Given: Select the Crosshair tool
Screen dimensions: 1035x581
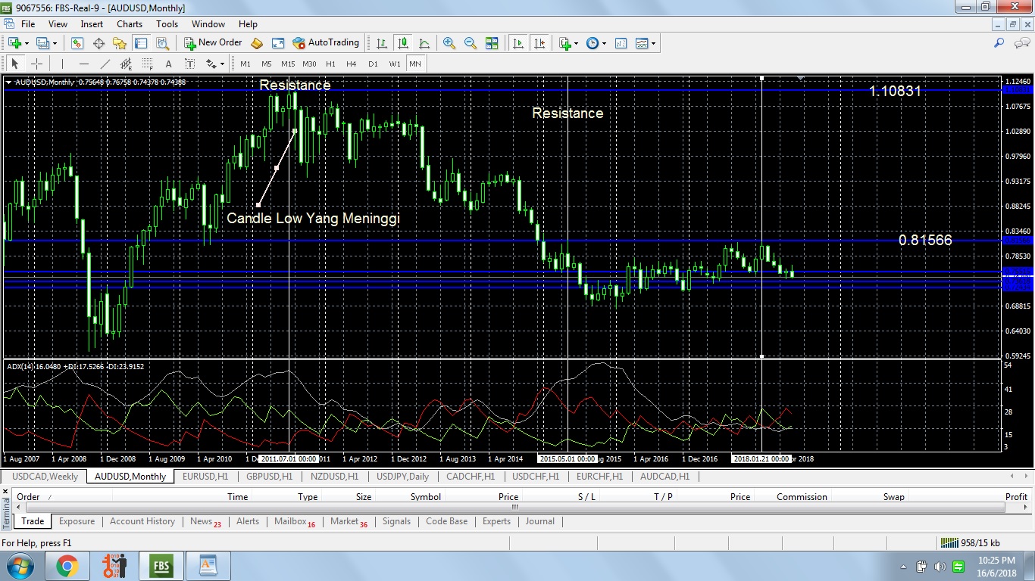Looking at the screenshot, I should [36, 64].
